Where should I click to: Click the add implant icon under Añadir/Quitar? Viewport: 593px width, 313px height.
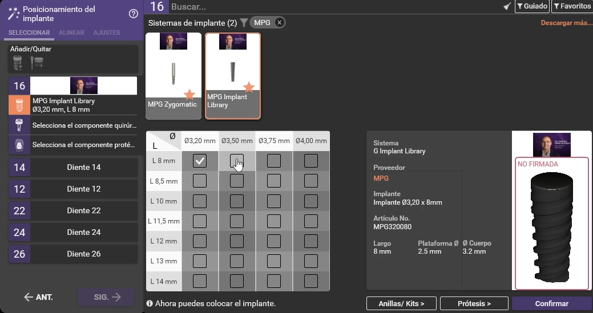tap(17, 63)
